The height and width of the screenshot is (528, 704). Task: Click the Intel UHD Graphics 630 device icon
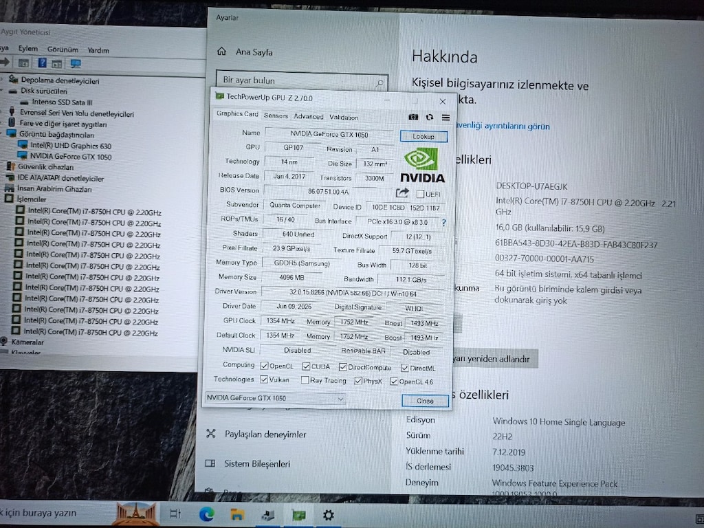23,145
